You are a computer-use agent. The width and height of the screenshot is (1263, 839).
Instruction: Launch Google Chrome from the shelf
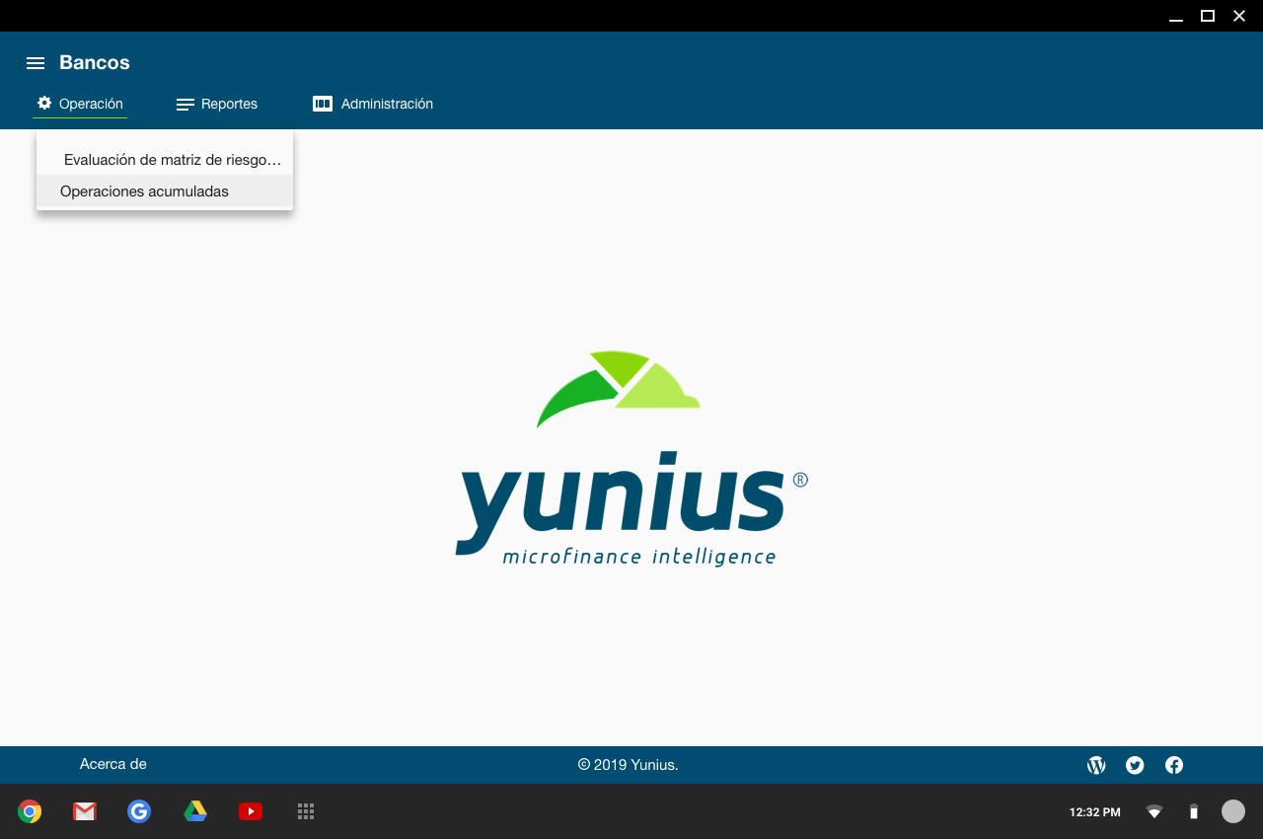point(30,811)
